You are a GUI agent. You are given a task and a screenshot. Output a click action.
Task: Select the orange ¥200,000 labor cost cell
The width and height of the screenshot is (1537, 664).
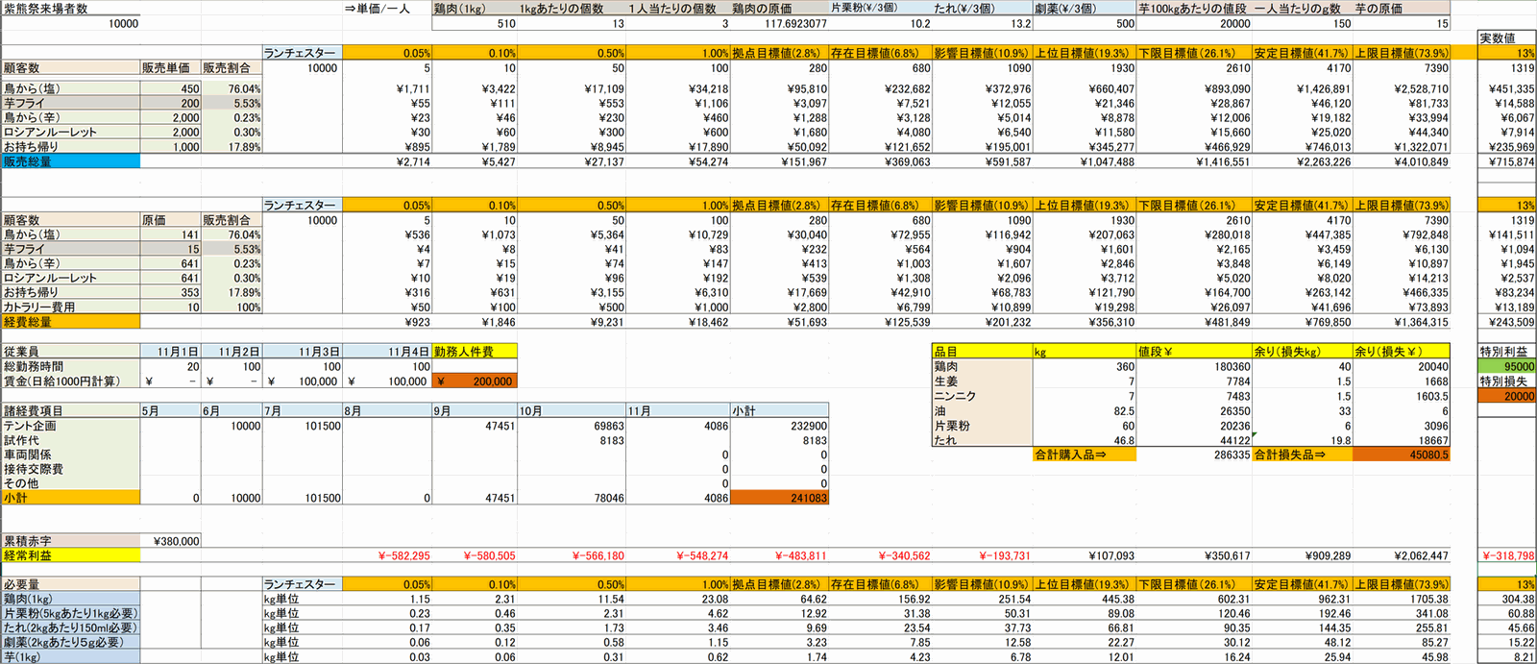coord(475,381)
